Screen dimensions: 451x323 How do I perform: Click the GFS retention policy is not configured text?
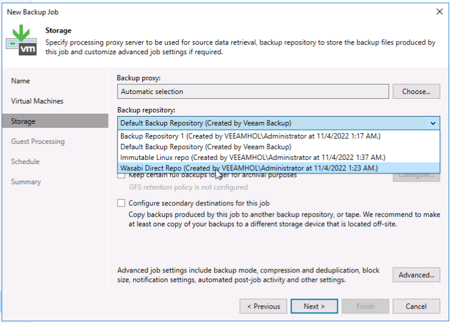(188, 187)
